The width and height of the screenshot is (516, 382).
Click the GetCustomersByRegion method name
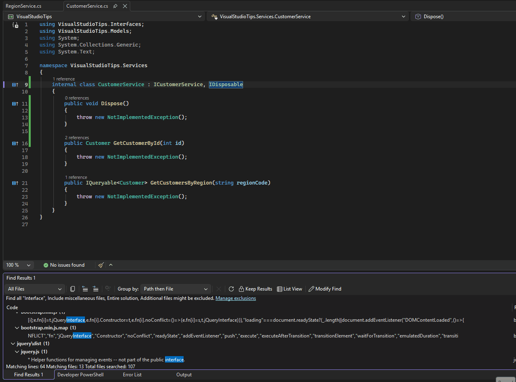(181, 183)
